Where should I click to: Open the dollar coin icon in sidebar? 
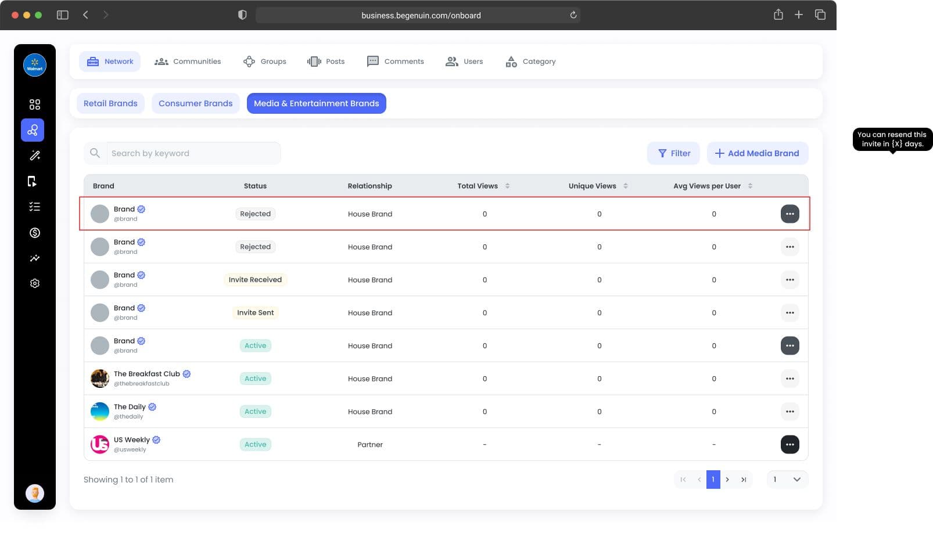[35, 233]
